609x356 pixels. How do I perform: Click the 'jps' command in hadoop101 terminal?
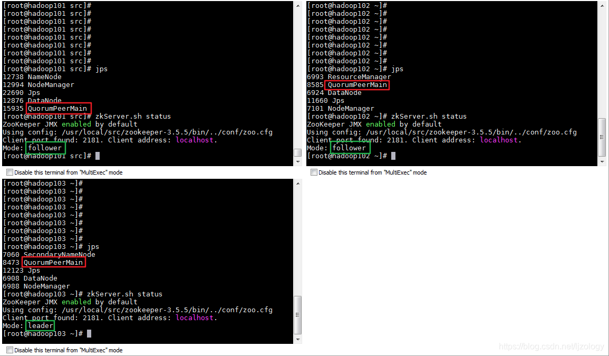101,69
